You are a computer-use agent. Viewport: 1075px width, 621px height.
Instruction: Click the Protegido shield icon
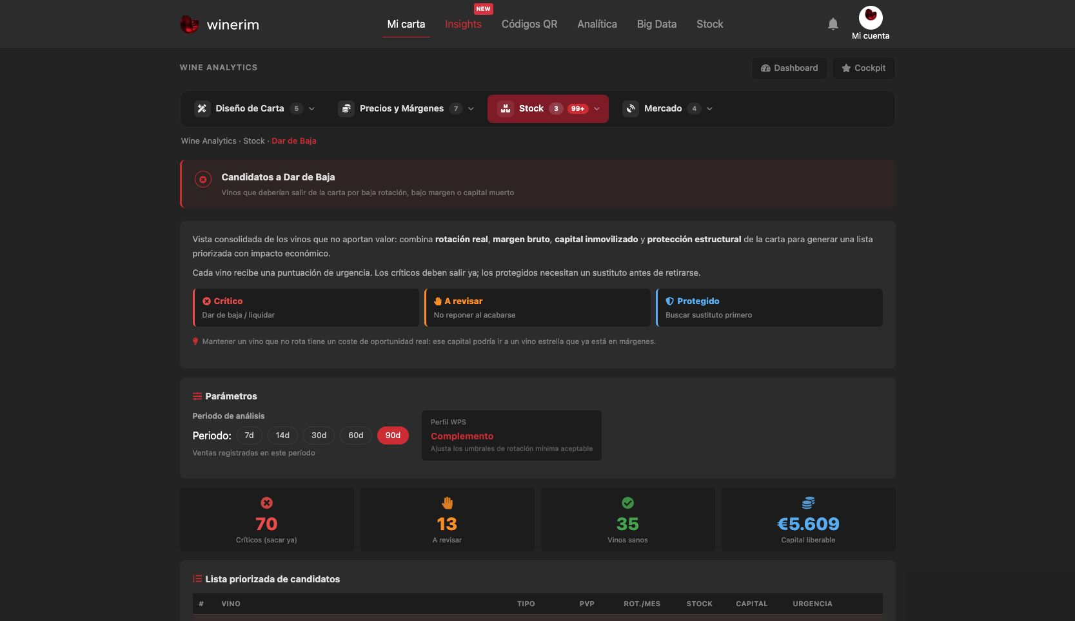669,301
